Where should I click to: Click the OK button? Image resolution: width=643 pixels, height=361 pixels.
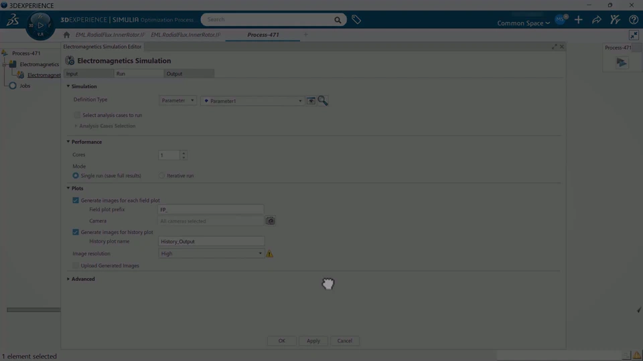point(282,340)
